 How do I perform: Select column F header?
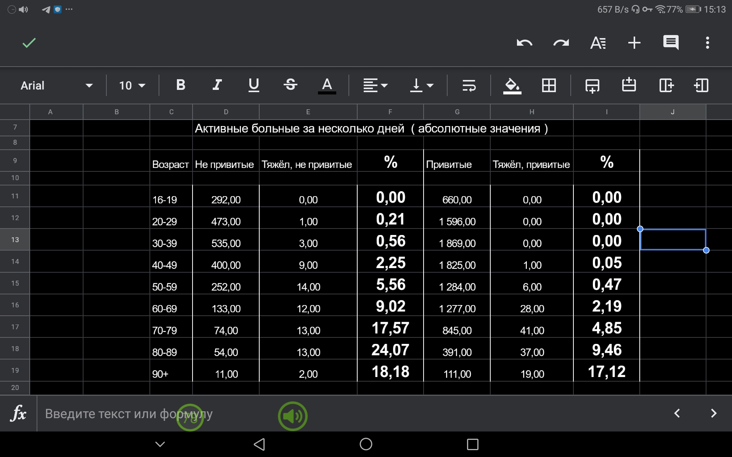pos(390,112)
